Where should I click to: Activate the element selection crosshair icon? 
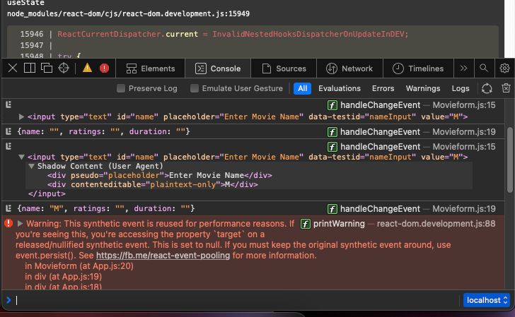[64, 68]
